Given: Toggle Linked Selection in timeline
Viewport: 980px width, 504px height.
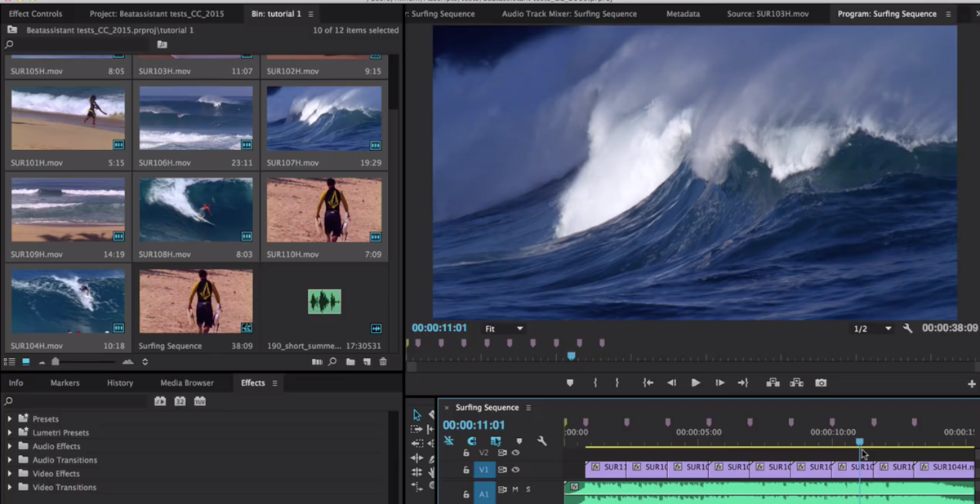Looking at the screenshot, I should 495,441.
